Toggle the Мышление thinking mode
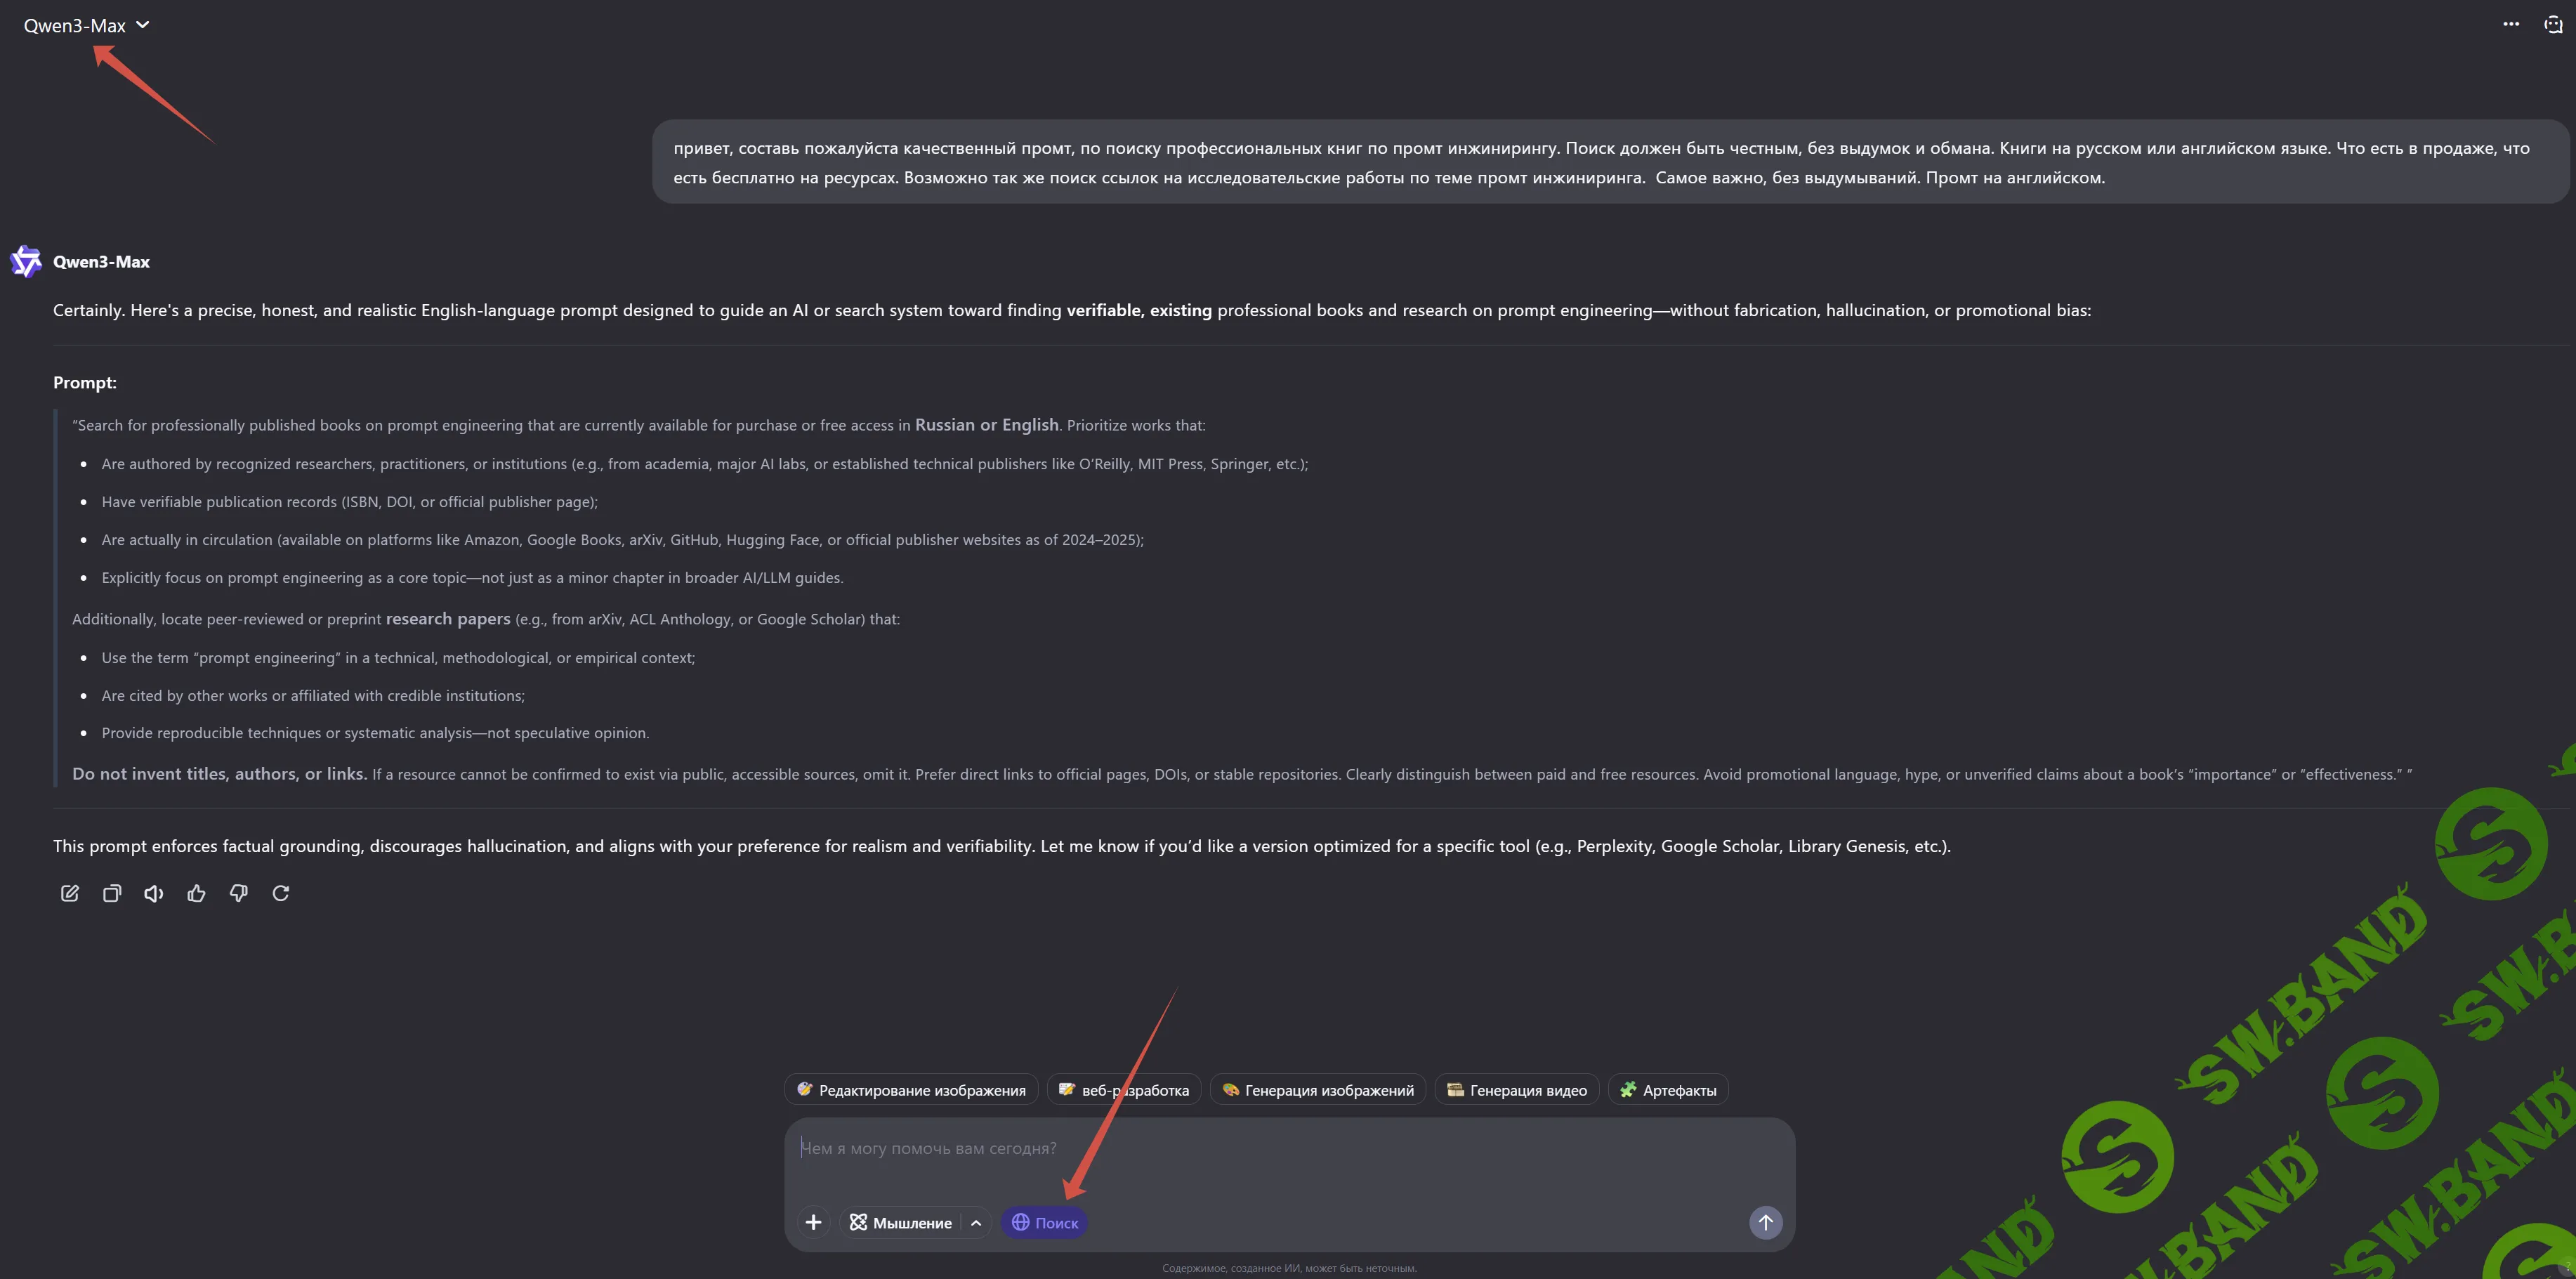 pos(901,1222)
